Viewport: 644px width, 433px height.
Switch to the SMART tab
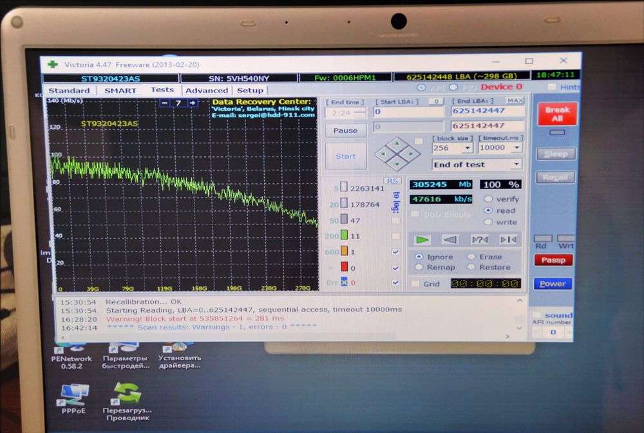click(x=120, y=90)
